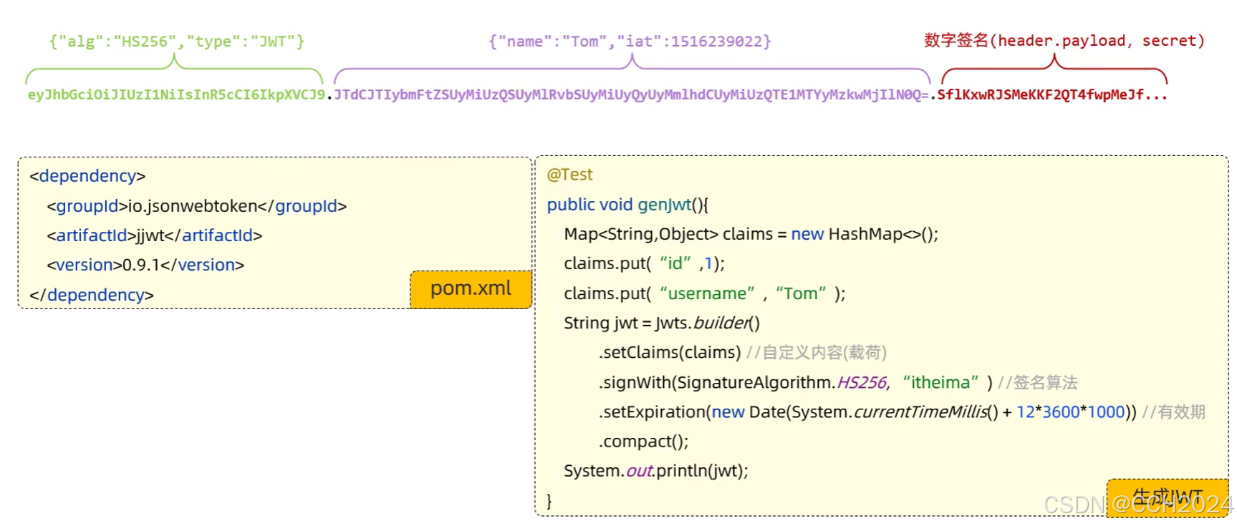Click the public void genJwt() line
Screen dimensions: 1237x526
627,205
